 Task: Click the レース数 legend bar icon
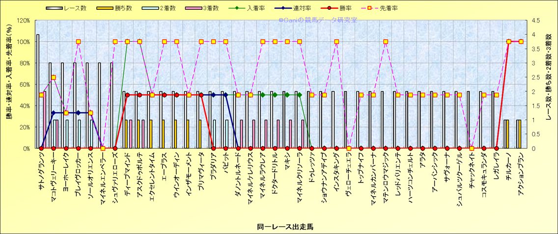[55, 8]
